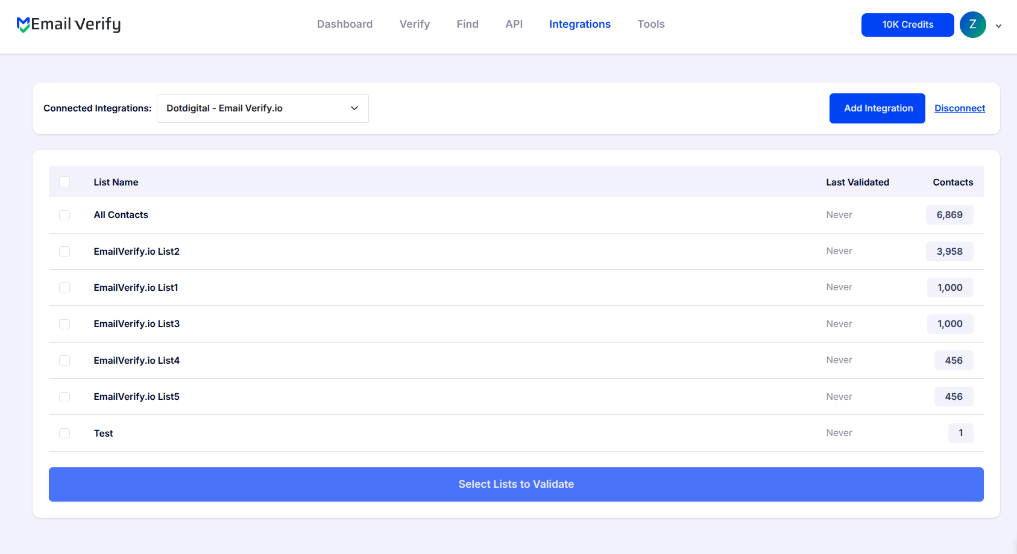Click the All Contacts list name
Image resolution: width=1017 pixels, height=554 pixels.
[121, 215]
